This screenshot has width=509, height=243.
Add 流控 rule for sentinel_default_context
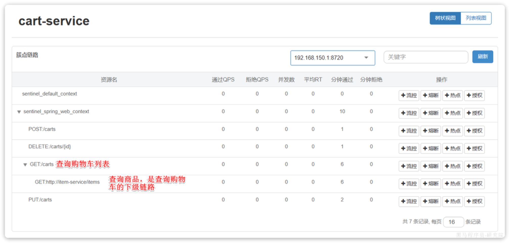click(409, 95)
